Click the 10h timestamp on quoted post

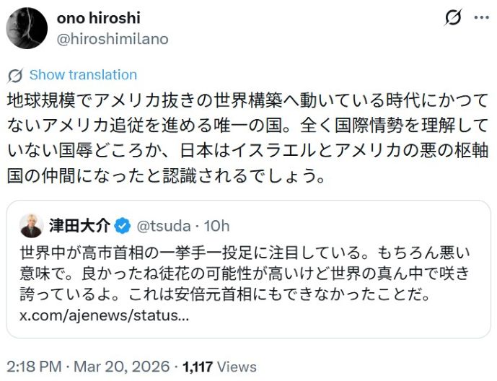click(x=216, y=226)
